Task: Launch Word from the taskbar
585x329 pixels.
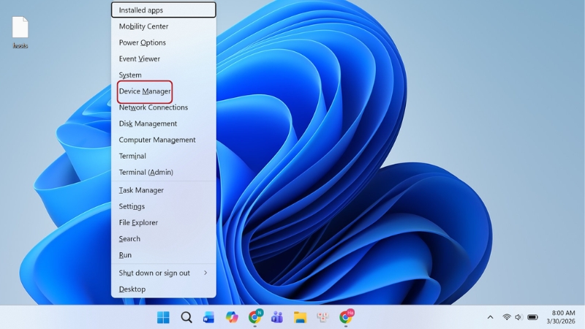Action: [208, 317]
